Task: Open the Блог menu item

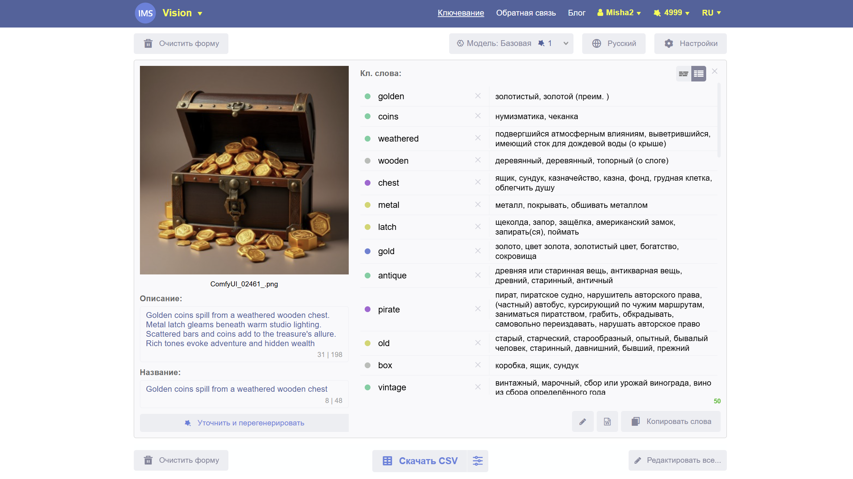Action: [576, 13]
